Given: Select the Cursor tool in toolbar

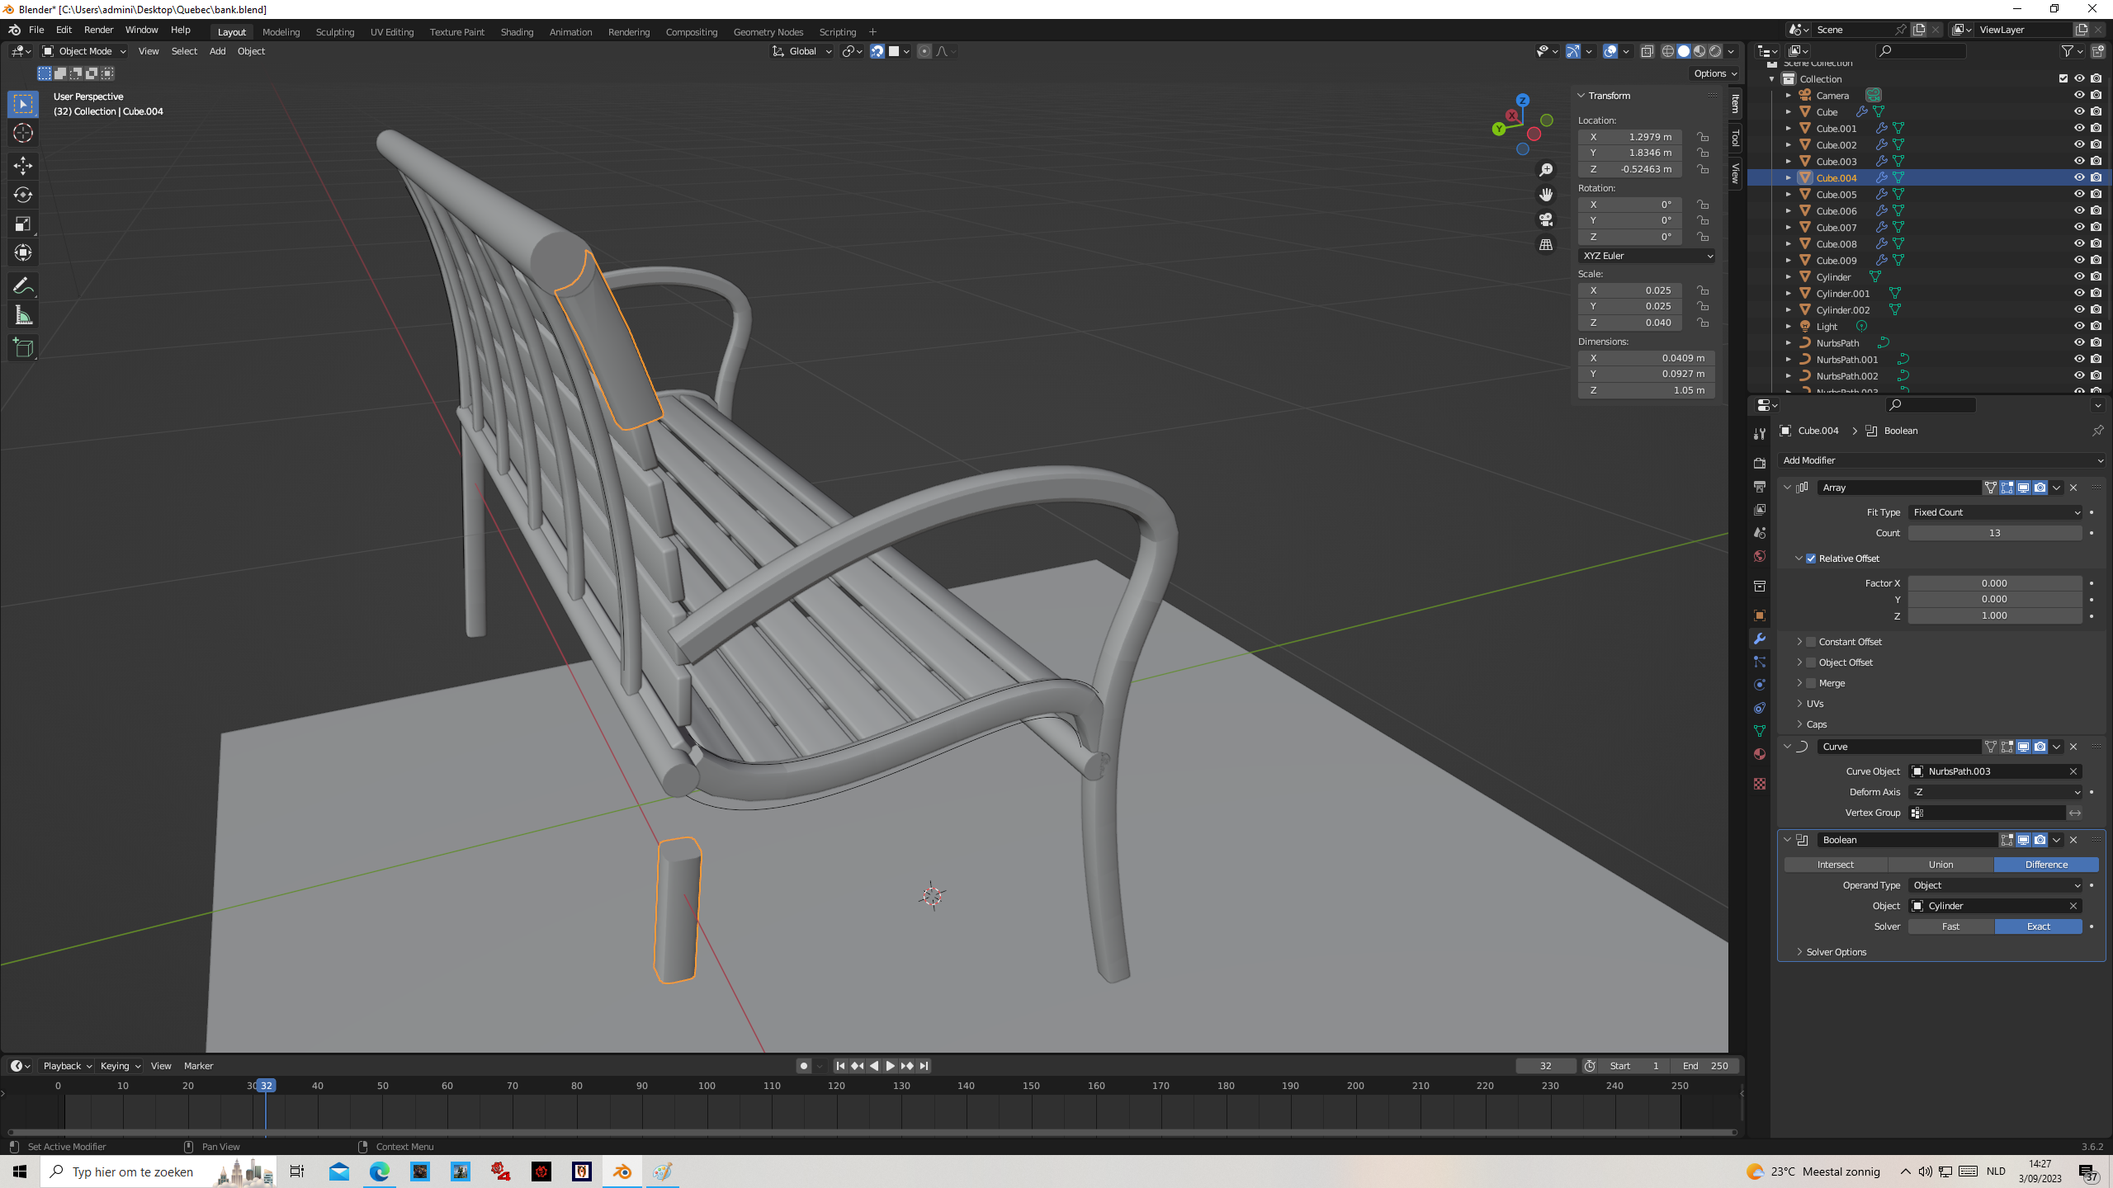Looking at the screenshot, I should [x=23, y=133].
